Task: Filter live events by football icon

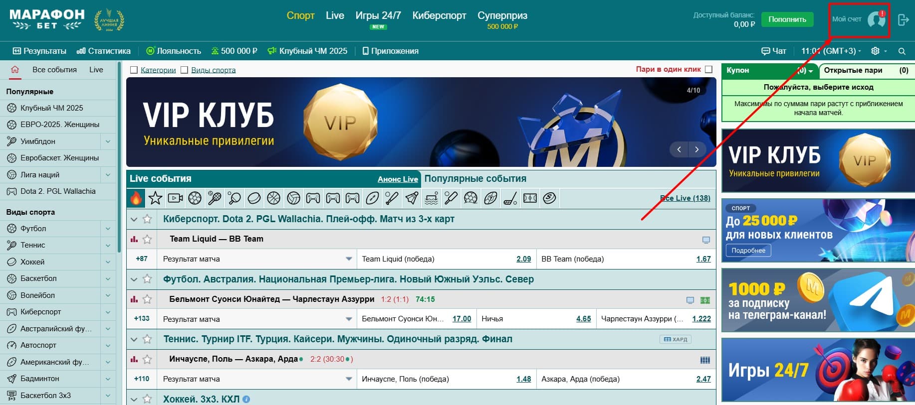Action: coord(195,198)
